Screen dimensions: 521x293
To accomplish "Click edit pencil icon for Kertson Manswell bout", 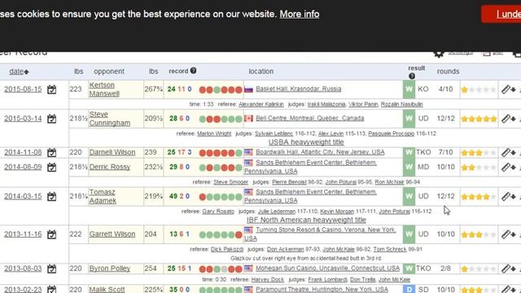I will point(506,90).
